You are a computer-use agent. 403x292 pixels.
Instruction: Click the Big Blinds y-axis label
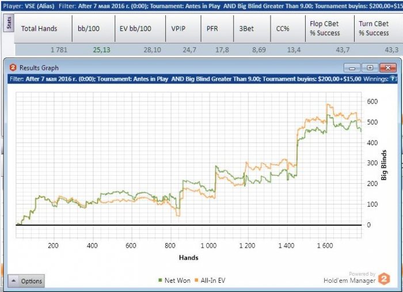click(384, 165)
